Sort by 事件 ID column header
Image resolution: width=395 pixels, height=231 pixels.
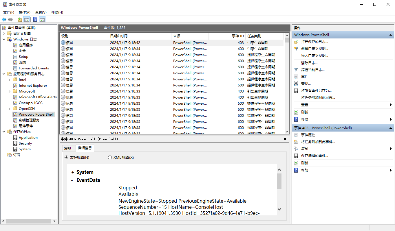(227, 36)
